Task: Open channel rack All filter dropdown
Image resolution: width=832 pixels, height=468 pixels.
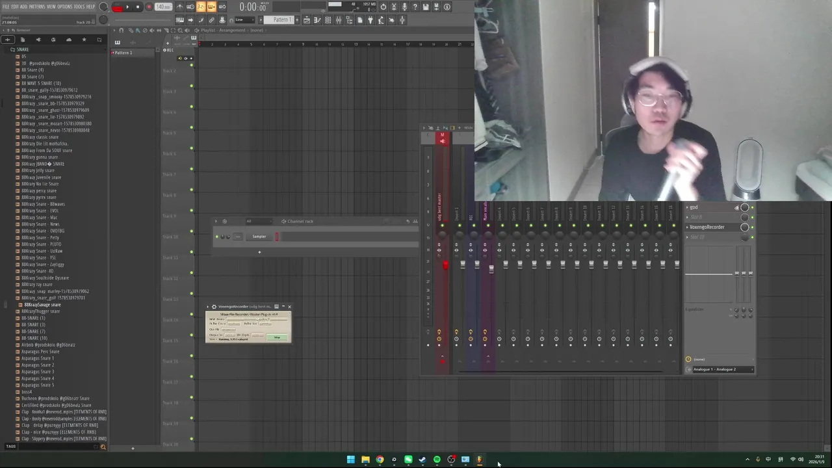Action: (x=259, y=221)
